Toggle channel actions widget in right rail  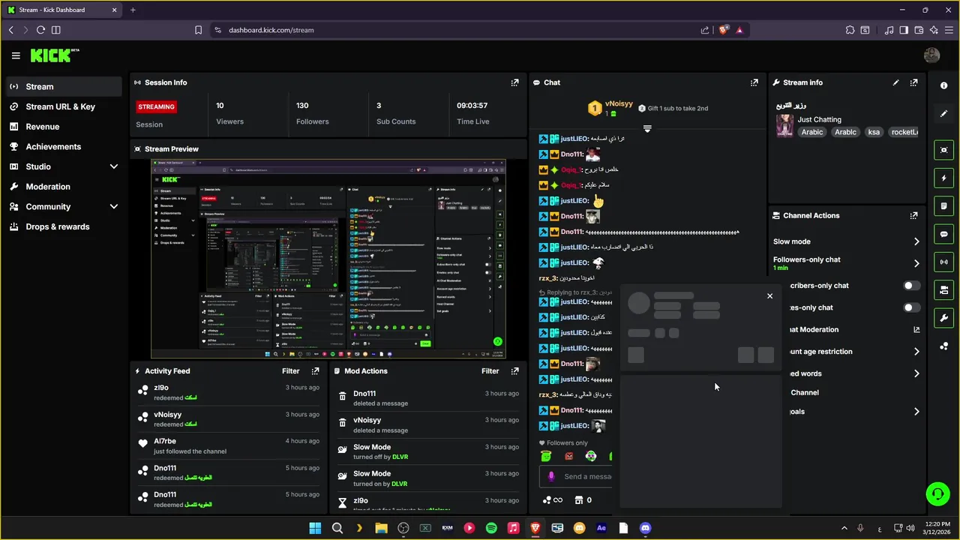944,289
